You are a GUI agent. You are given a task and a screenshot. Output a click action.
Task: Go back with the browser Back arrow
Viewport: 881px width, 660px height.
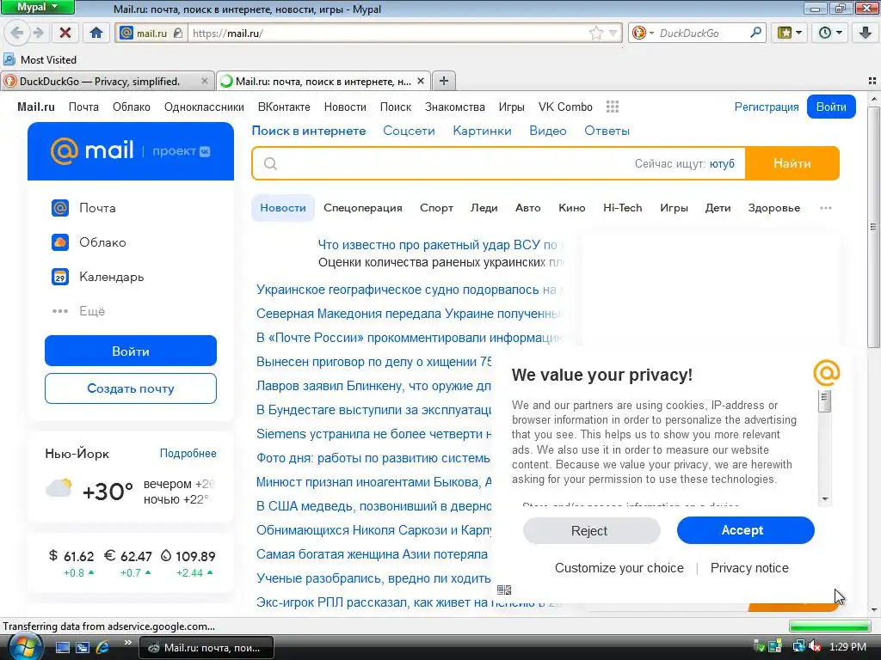click(17, 33)
